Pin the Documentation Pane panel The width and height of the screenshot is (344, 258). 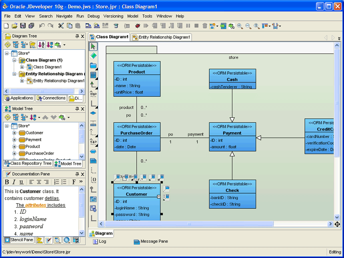pos(77,174)
